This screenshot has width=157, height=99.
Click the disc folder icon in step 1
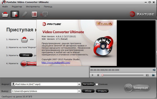coord(24,39)
